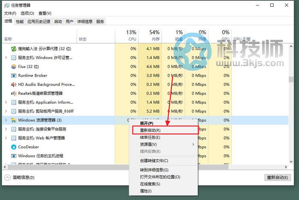Click the horizontal scrollbar left arrow

point(5,167)
